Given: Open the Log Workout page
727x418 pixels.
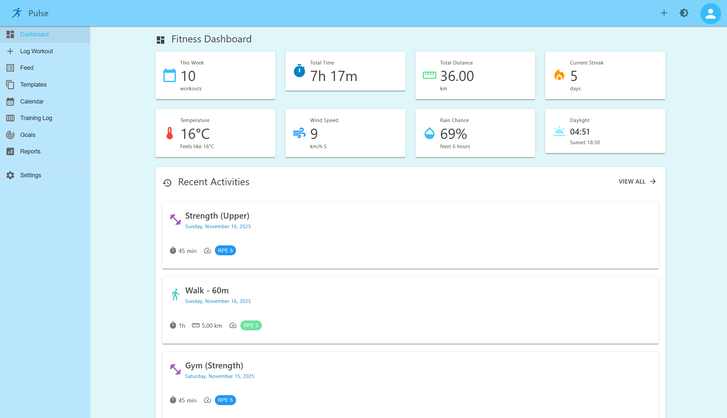Looking at the screenshot, I should tap(36, 51).
